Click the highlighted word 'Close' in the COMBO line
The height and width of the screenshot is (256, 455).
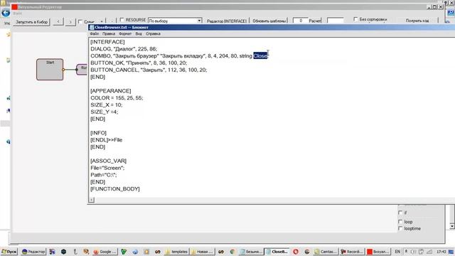point(260,55)
